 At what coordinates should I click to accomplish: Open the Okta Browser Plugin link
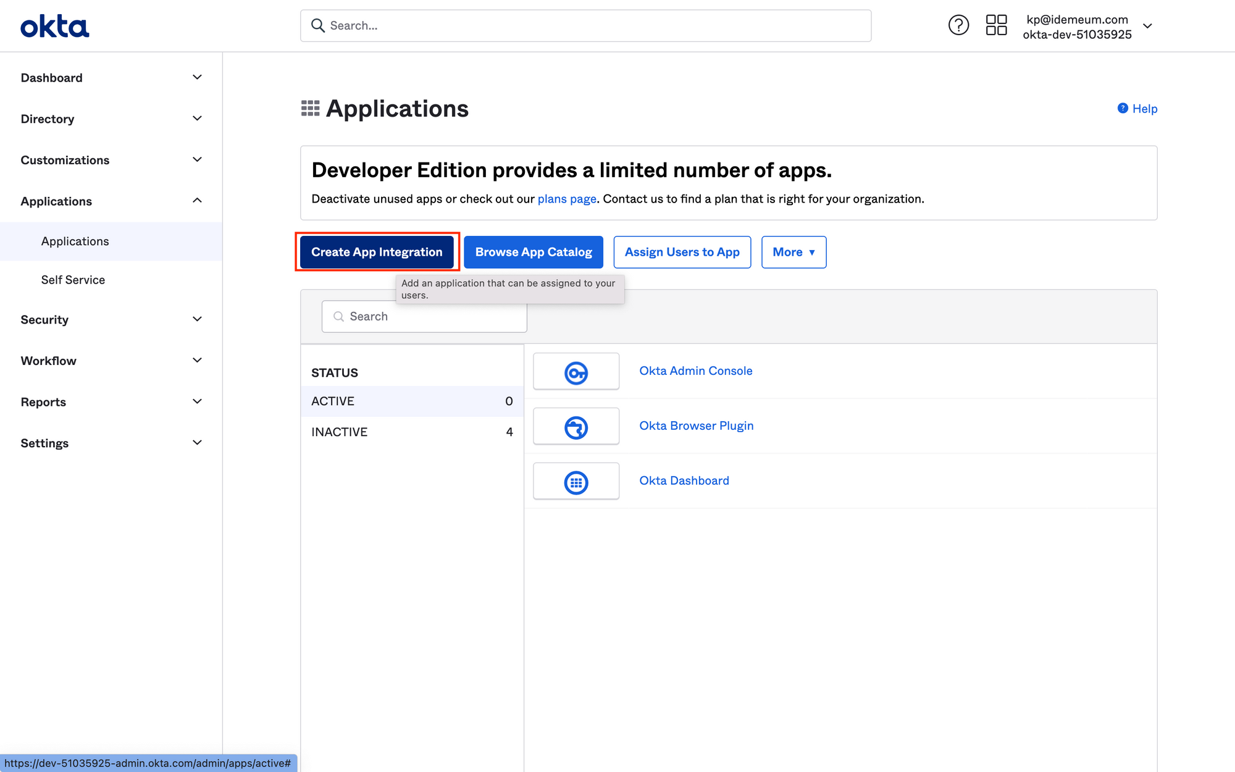697,426
